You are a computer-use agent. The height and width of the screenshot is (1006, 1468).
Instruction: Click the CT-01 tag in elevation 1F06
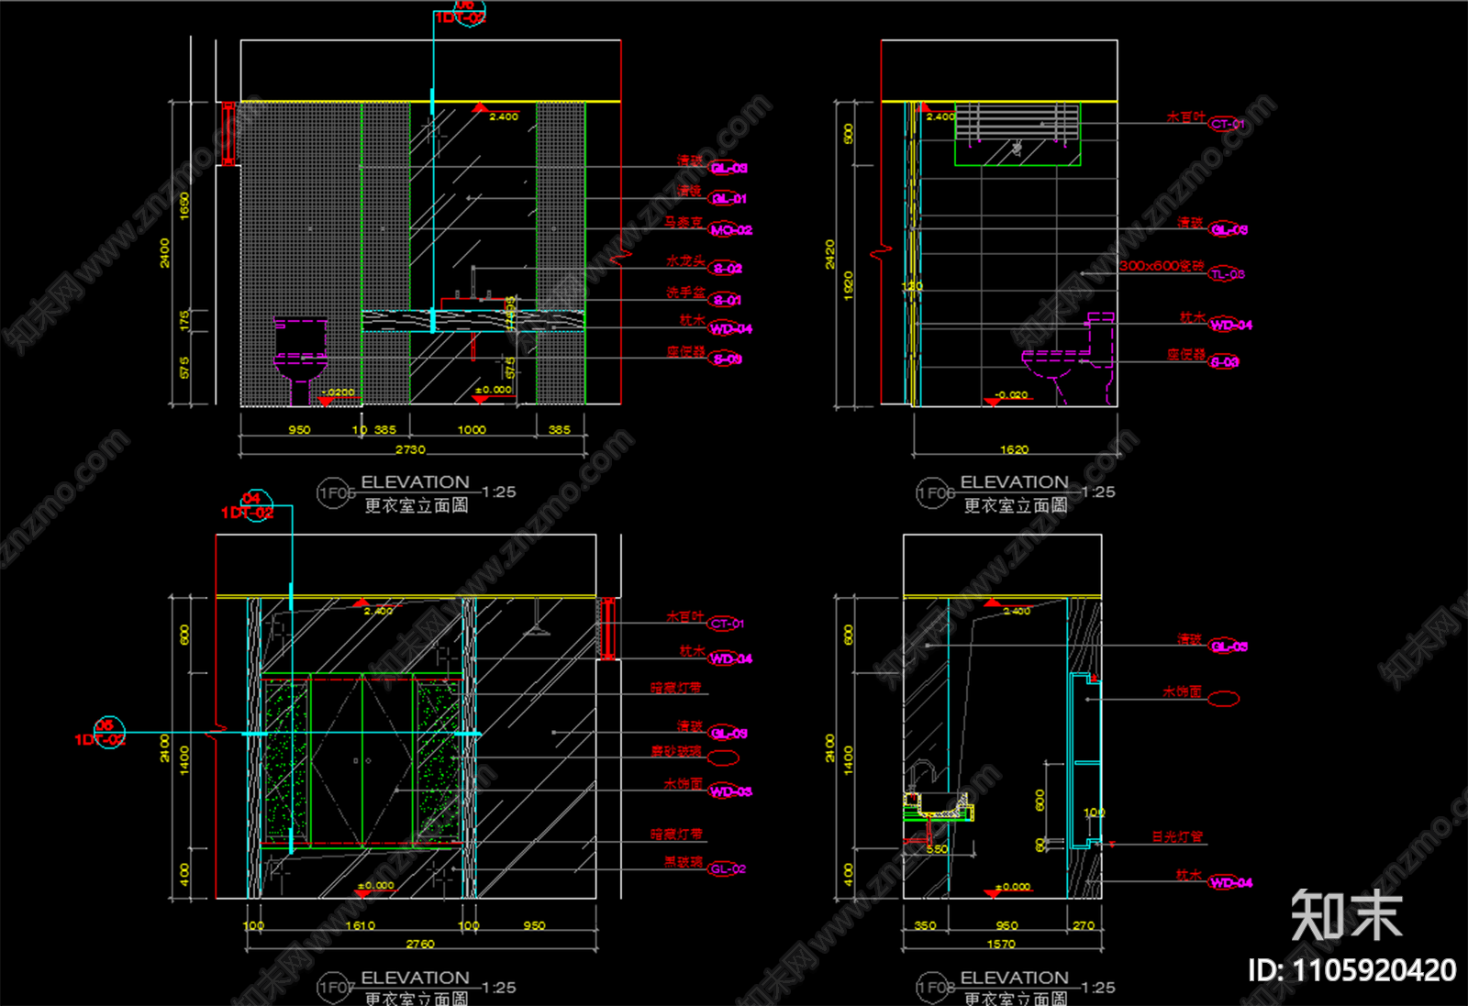click(1227, 124)
